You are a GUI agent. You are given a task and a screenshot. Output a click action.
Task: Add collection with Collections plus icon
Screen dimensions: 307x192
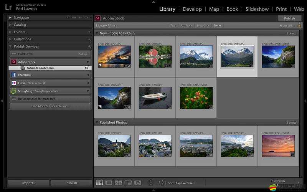[x=89, y=39]
